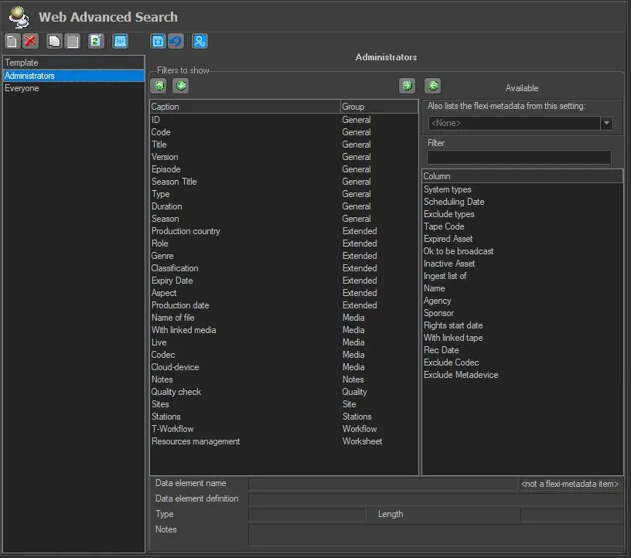
Task: Click the Filter text input field
Action: point(519,158)
